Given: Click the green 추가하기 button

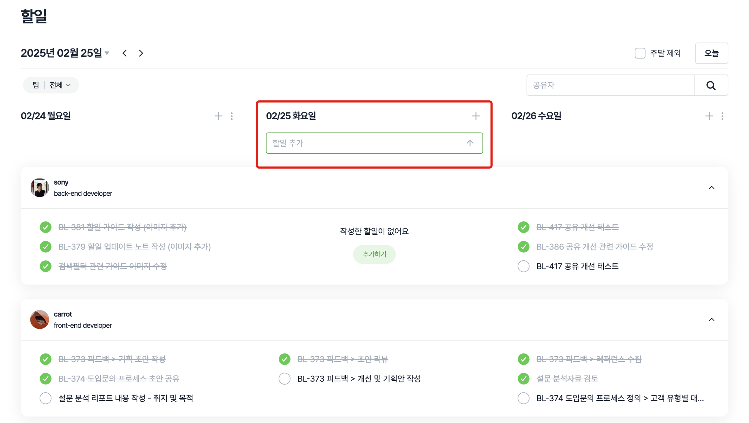Looking at the screenshot, I should click(374, 254).
